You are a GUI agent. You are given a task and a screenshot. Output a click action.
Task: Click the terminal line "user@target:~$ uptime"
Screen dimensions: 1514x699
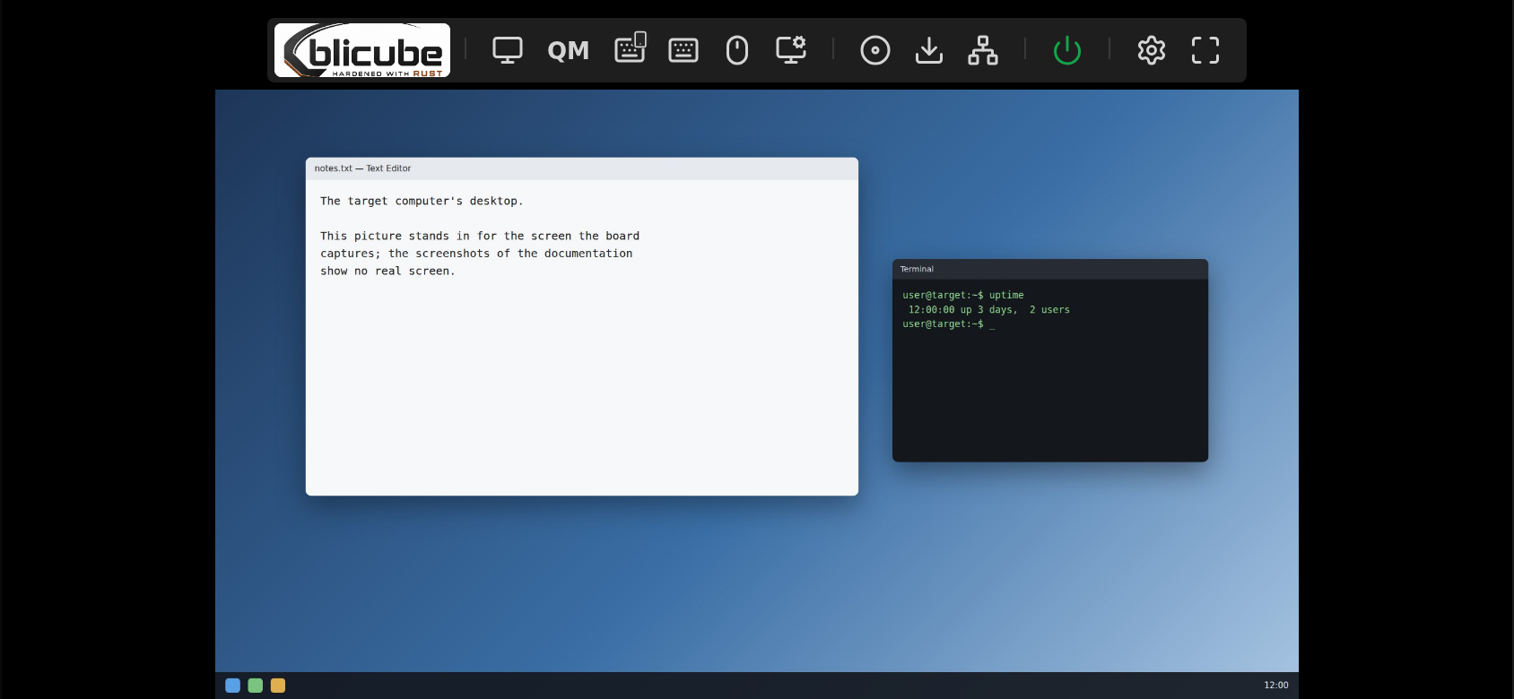click(x=963, y=295)
